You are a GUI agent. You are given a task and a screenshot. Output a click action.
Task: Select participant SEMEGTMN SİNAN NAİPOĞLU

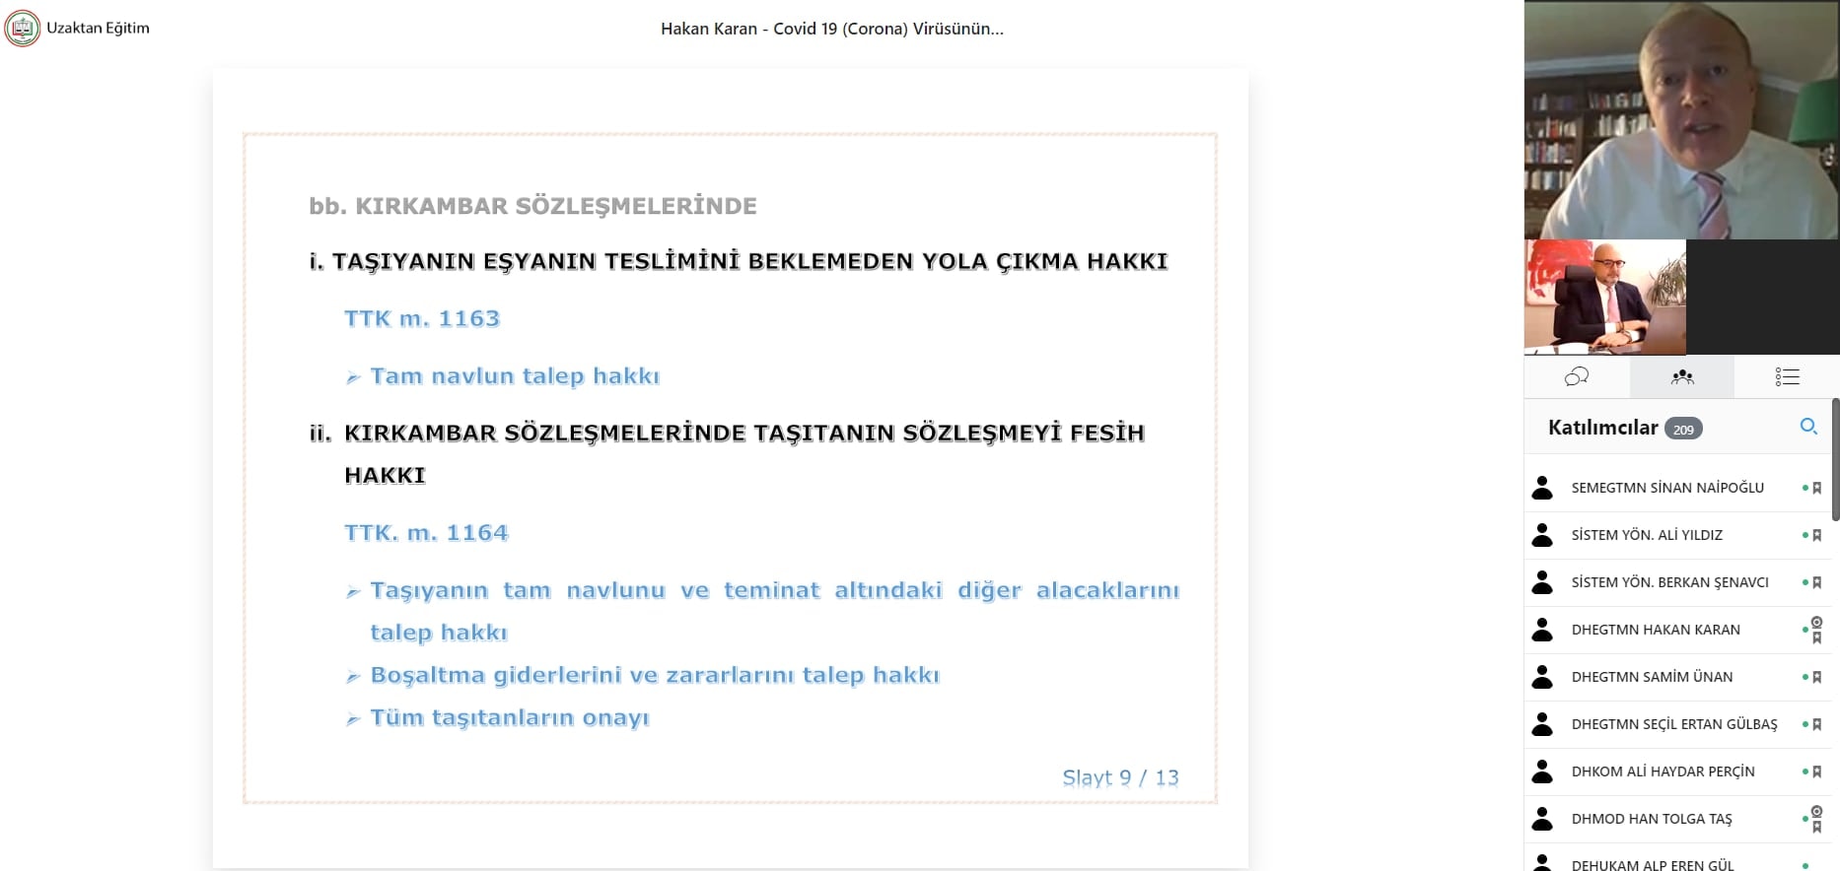1678,488
